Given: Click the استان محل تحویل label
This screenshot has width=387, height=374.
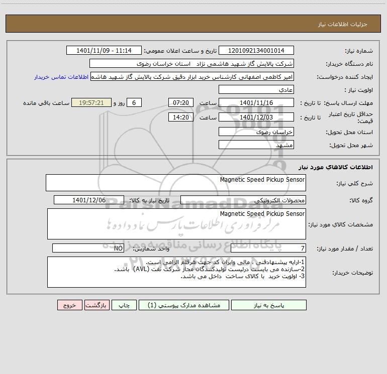Looking at the screenshot, I should pyautogui.click(x=349, y=132).
